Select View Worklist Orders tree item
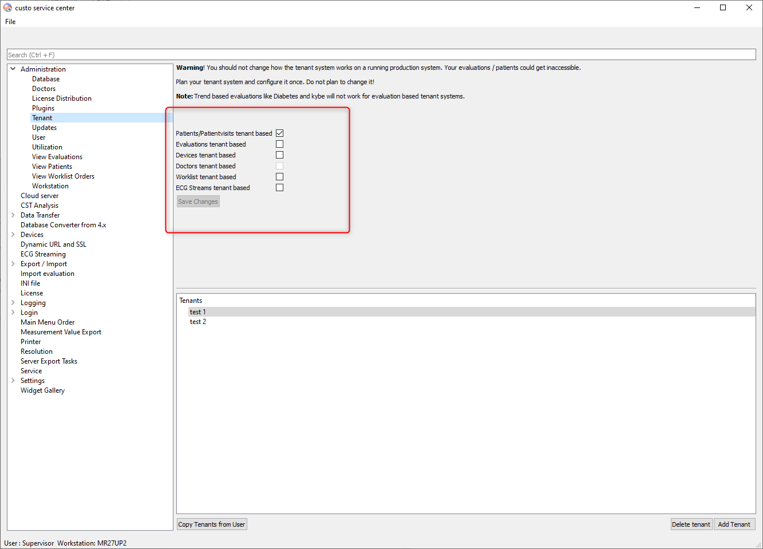This screenshot has width=763, height=549. click(x=63, y=176)
